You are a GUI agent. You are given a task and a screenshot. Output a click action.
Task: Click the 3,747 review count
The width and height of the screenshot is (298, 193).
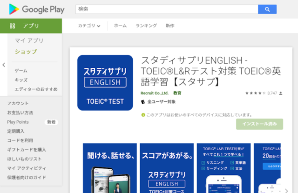[272, 93]
